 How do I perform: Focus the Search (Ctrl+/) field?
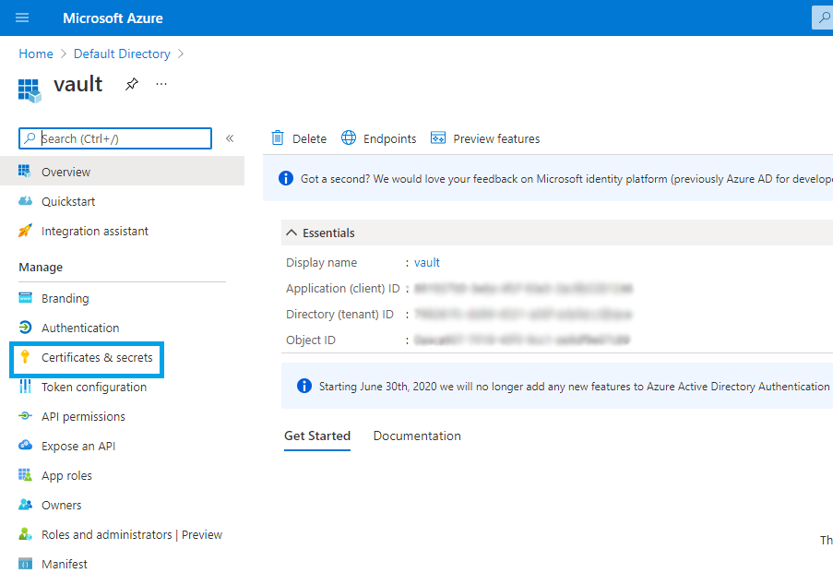[115, 138]
